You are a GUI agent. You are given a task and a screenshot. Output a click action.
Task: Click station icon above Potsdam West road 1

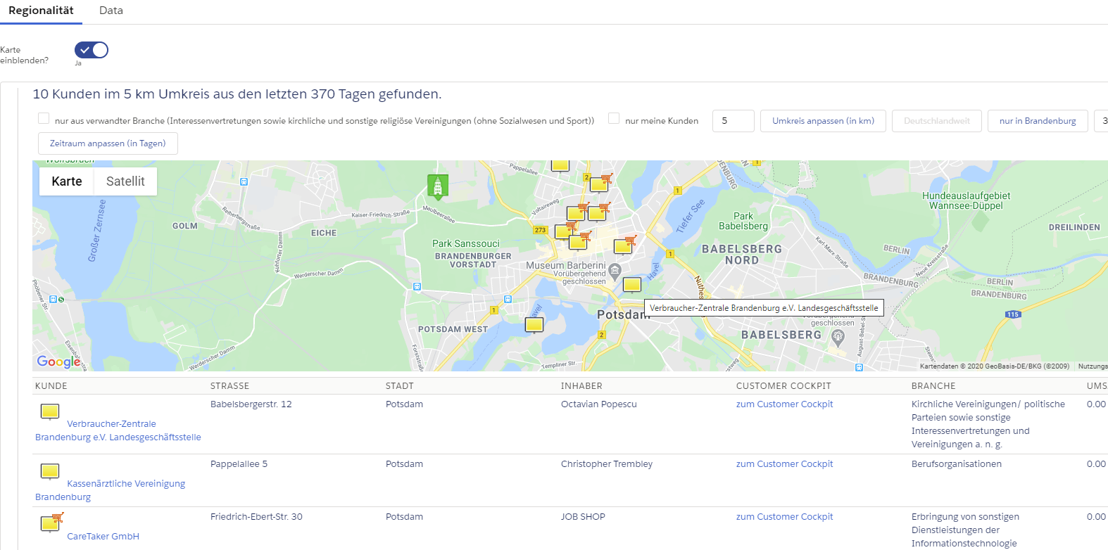click(508, 299)
